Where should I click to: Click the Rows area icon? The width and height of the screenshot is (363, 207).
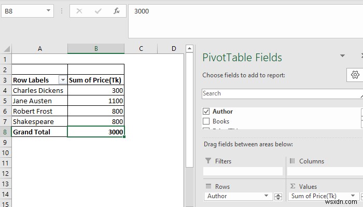click(208, 186)
